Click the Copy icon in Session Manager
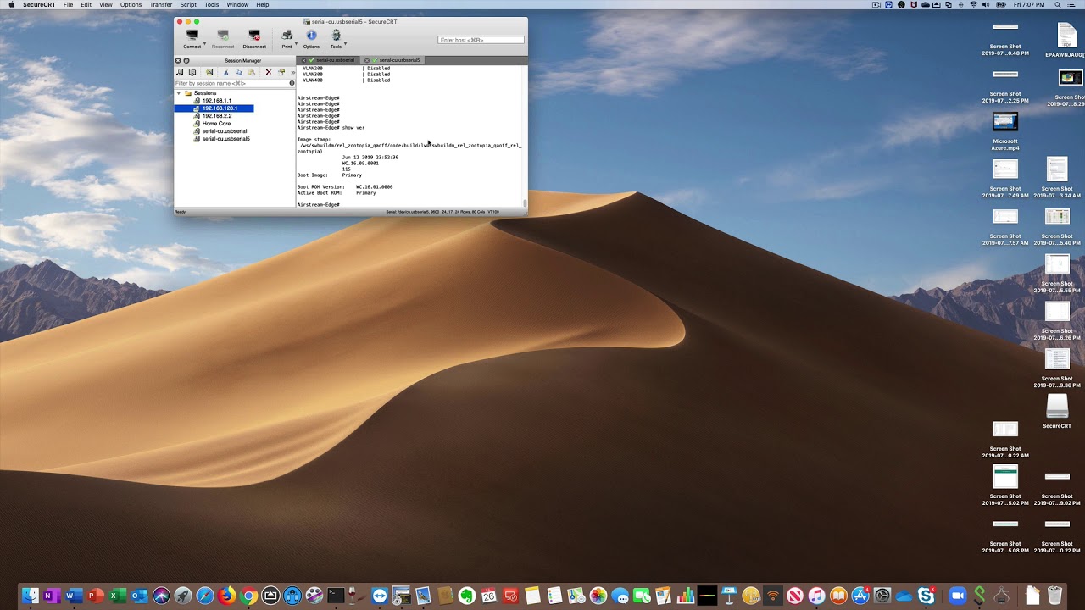Image resolution: width=1085 pixels, height=610 pixels. coord(239,72)
